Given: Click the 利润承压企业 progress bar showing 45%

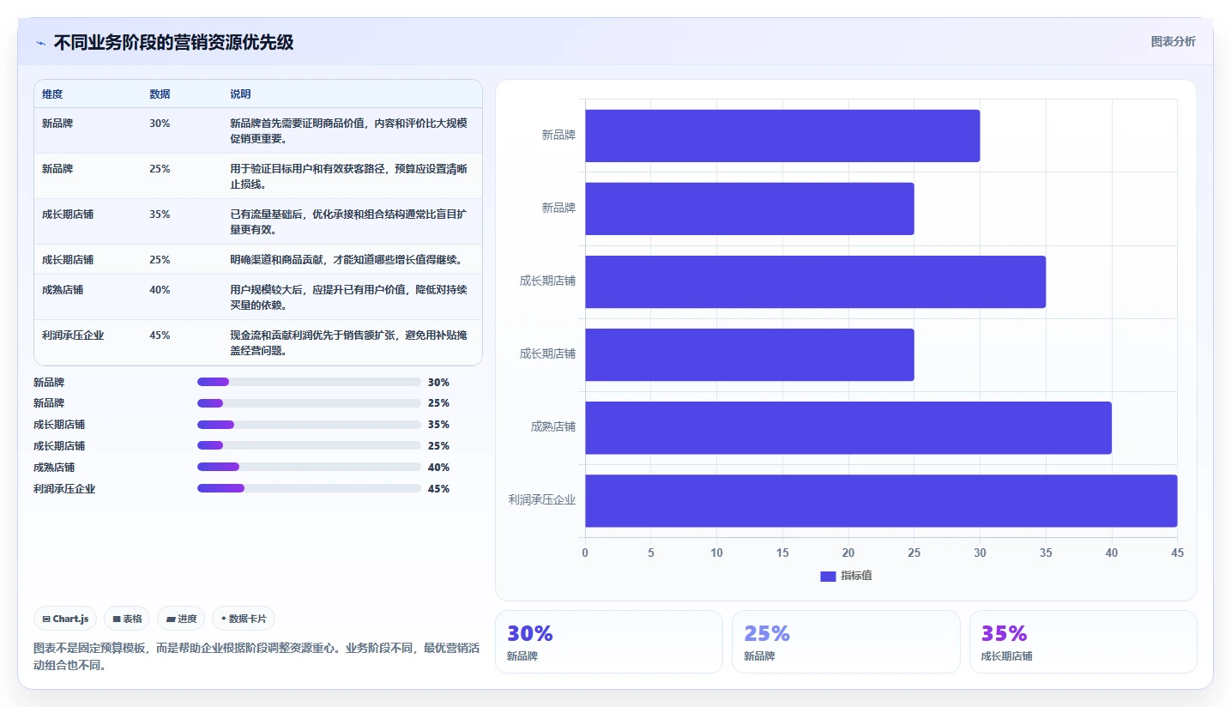Looking at the screenshot, I should click(309, 489).
